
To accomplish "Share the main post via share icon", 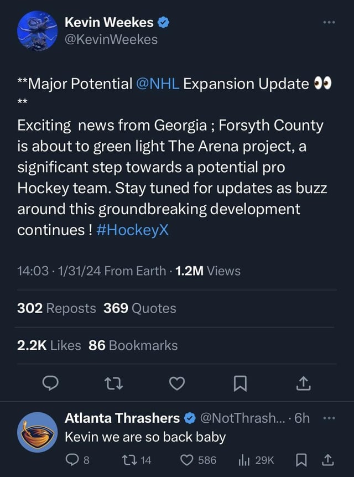I will click(303, 383).
